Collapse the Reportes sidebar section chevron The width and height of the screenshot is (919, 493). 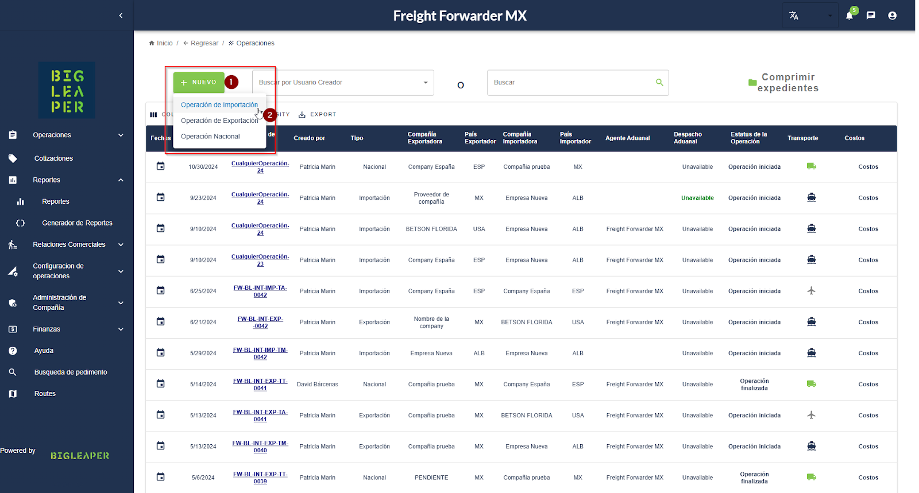point(121,180)
